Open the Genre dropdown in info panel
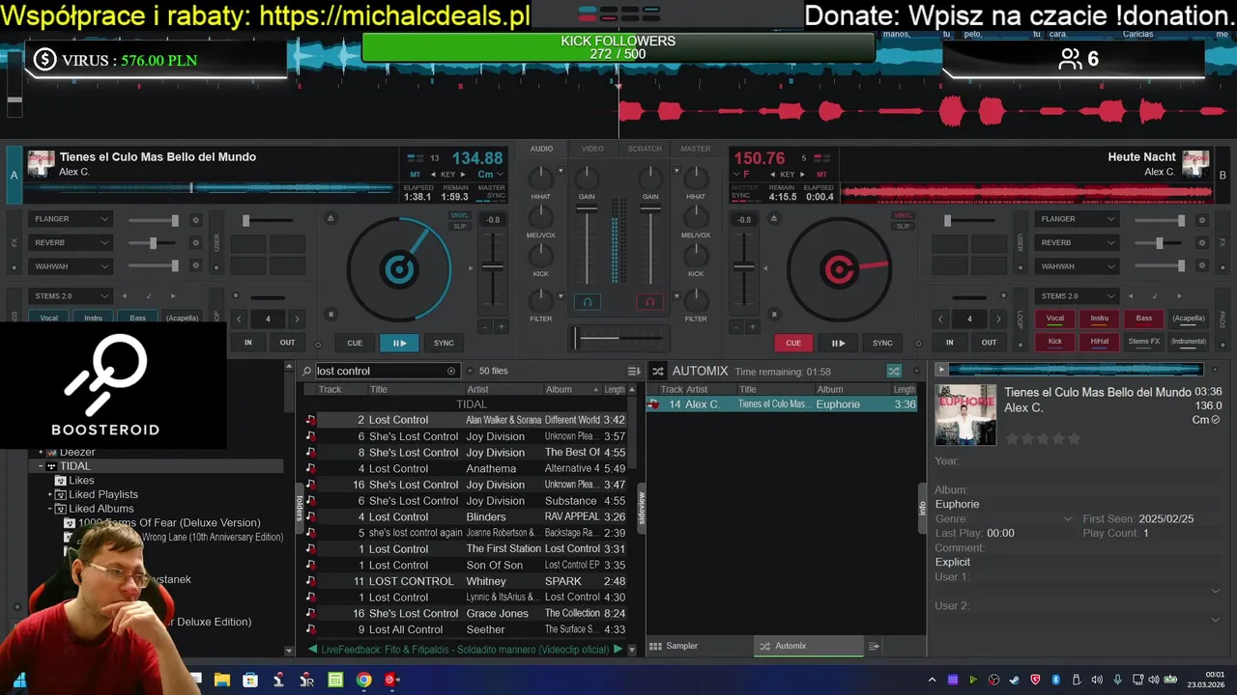Screen dimensions: 1237x695 (x=1068, y=519)
